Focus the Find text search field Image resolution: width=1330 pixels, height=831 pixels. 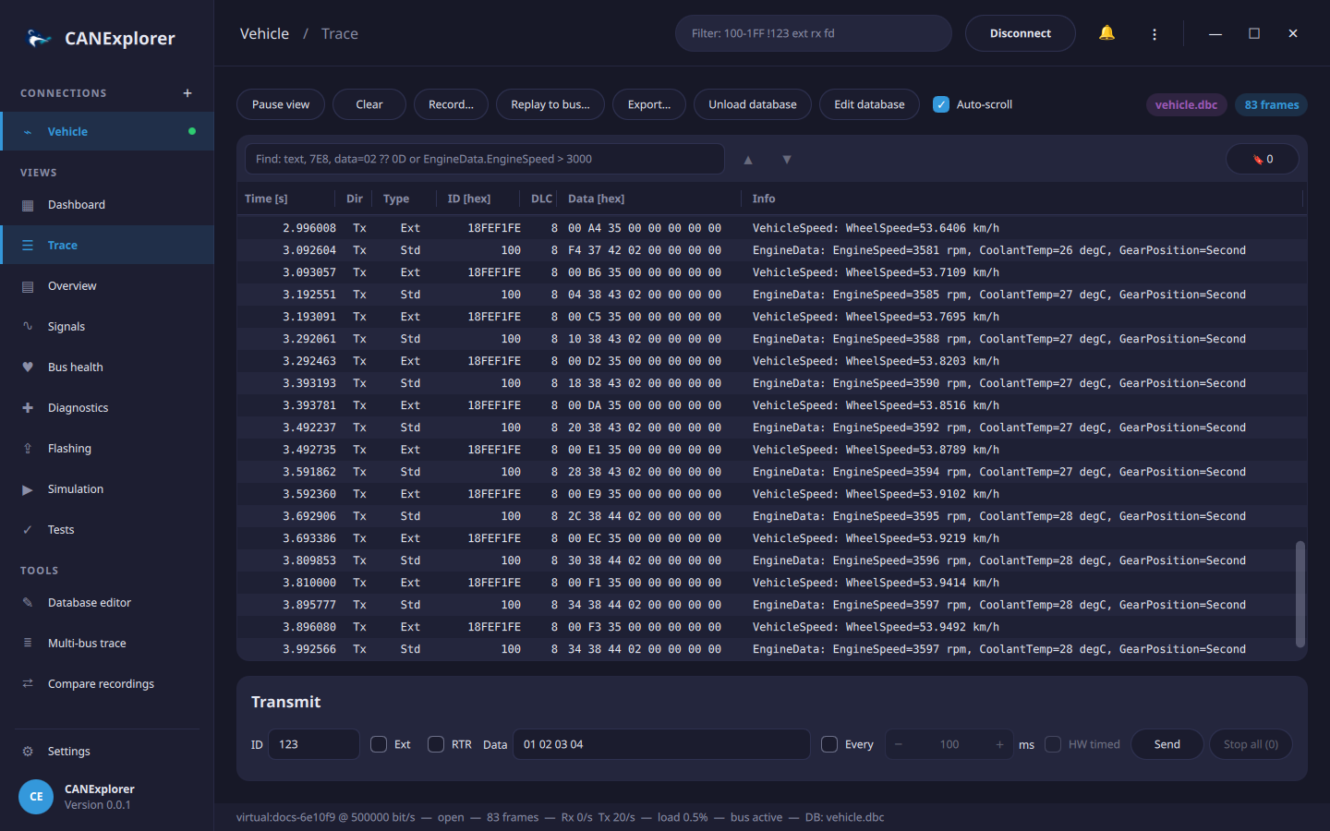(485, 159)
